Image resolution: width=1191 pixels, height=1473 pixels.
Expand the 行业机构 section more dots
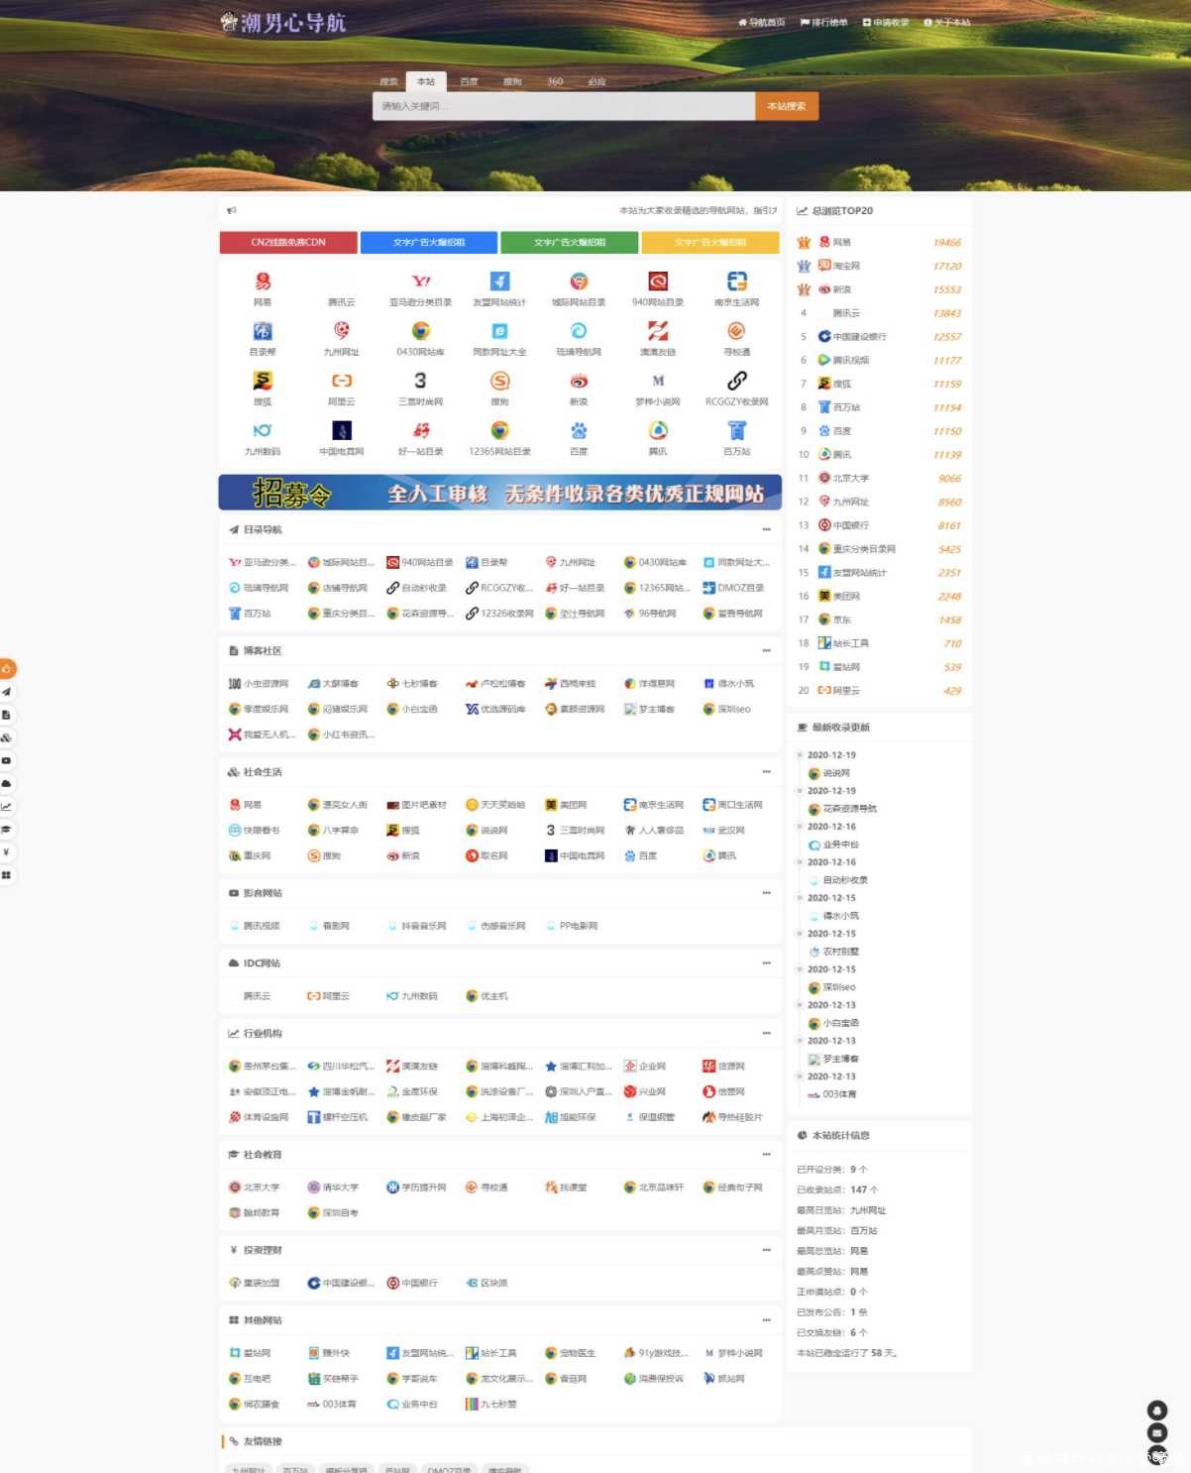coord(766,1033)
